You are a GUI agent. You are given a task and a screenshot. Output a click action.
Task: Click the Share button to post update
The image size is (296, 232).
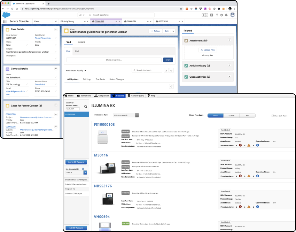(168, 60)
